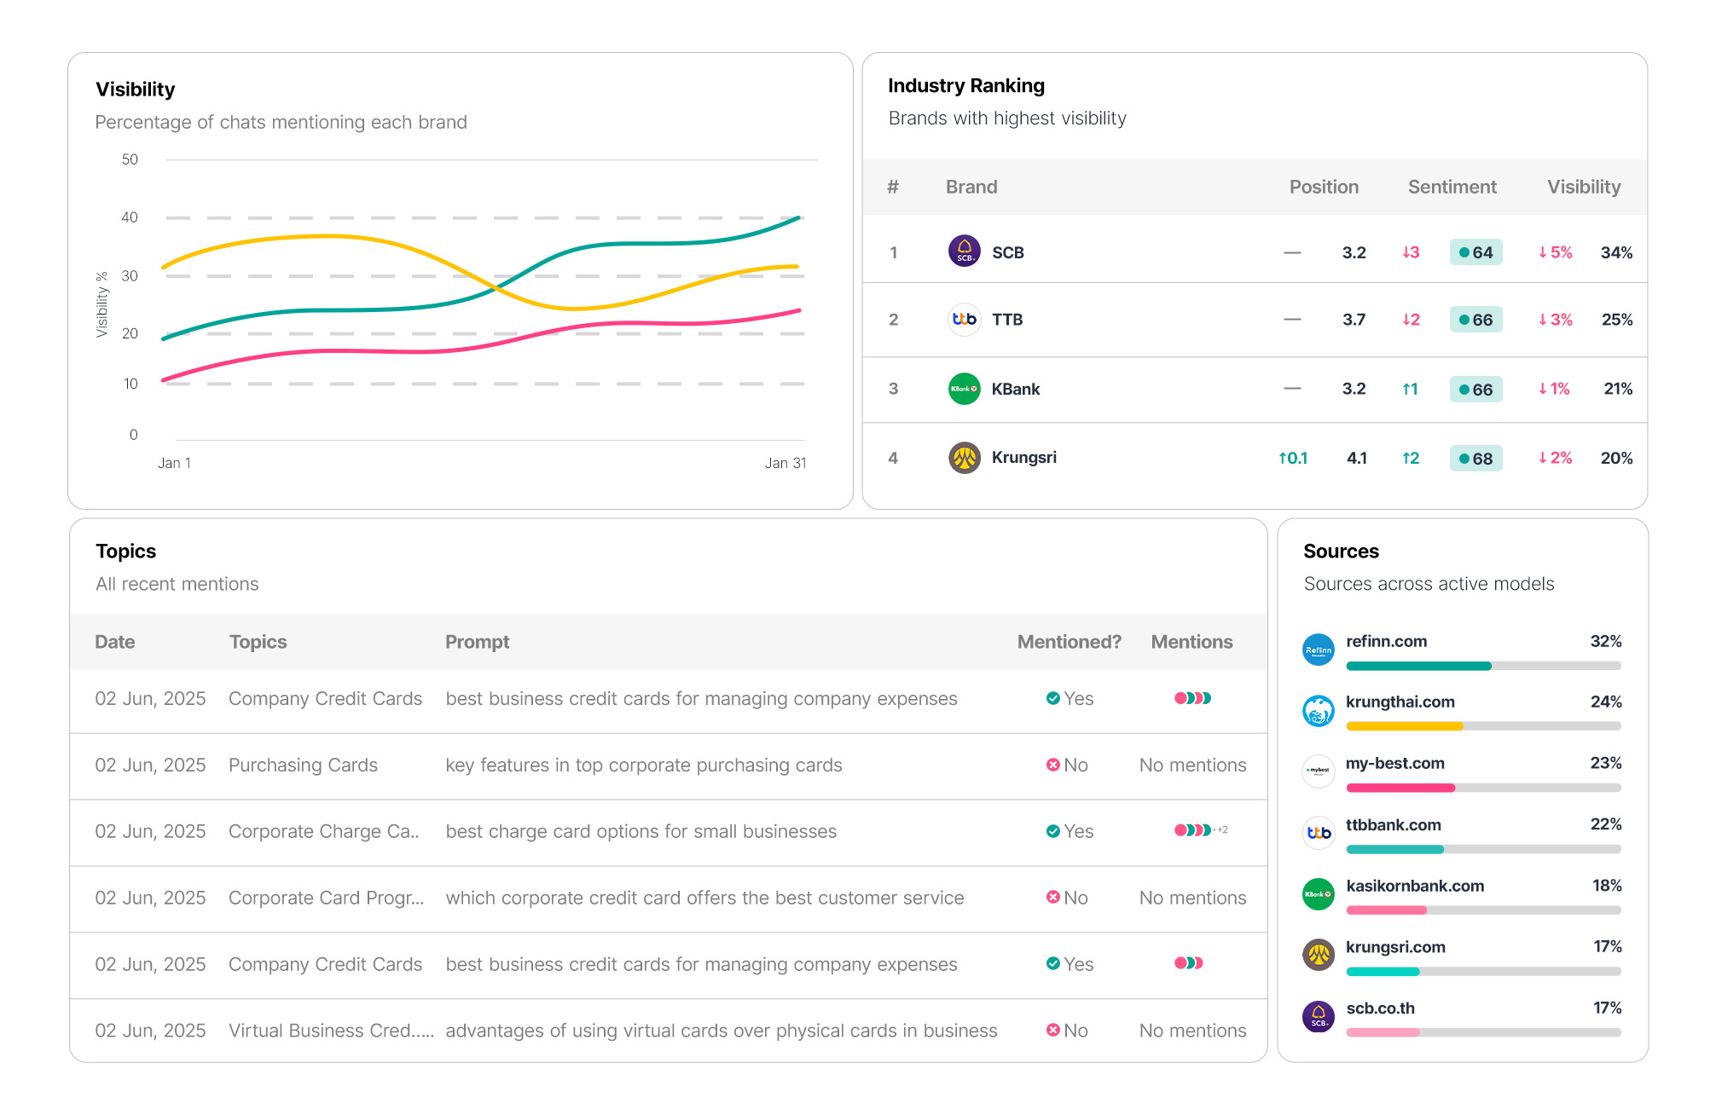Sort topics table by Date column header
Image resolution: width=1716 pixels, height=1115 pixels.
pos(115,642)
